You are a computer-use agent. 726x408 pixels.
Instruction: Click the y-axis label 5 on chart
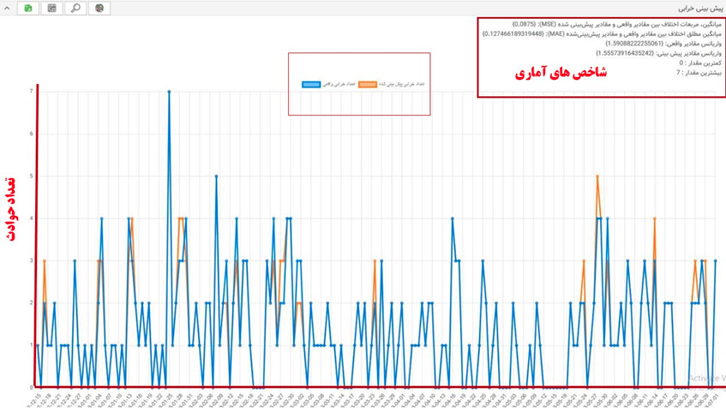[x=32, y=176]
